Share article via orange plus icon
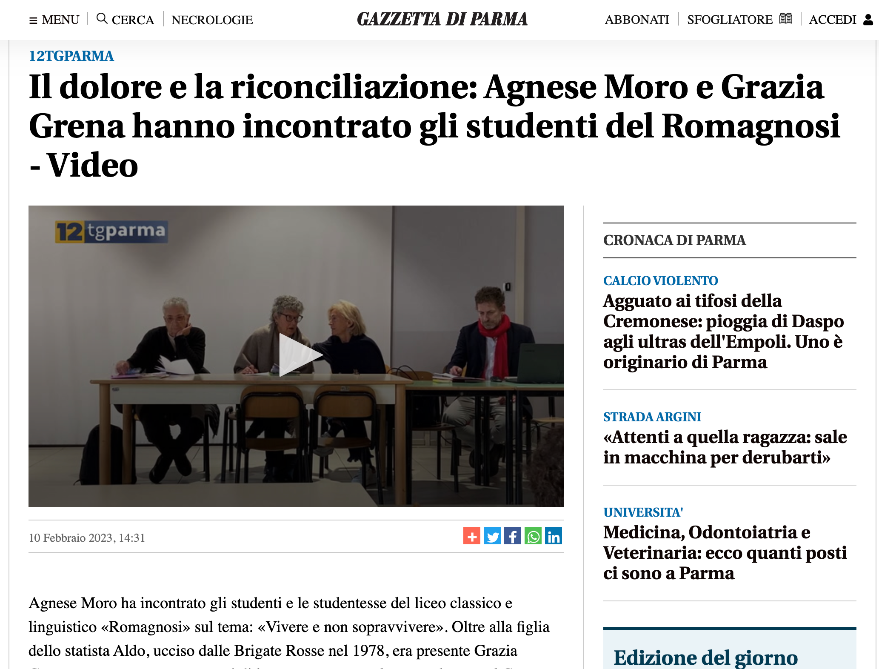Image resolution: width=879 pixels, height=669 pixels. [471, 536]
